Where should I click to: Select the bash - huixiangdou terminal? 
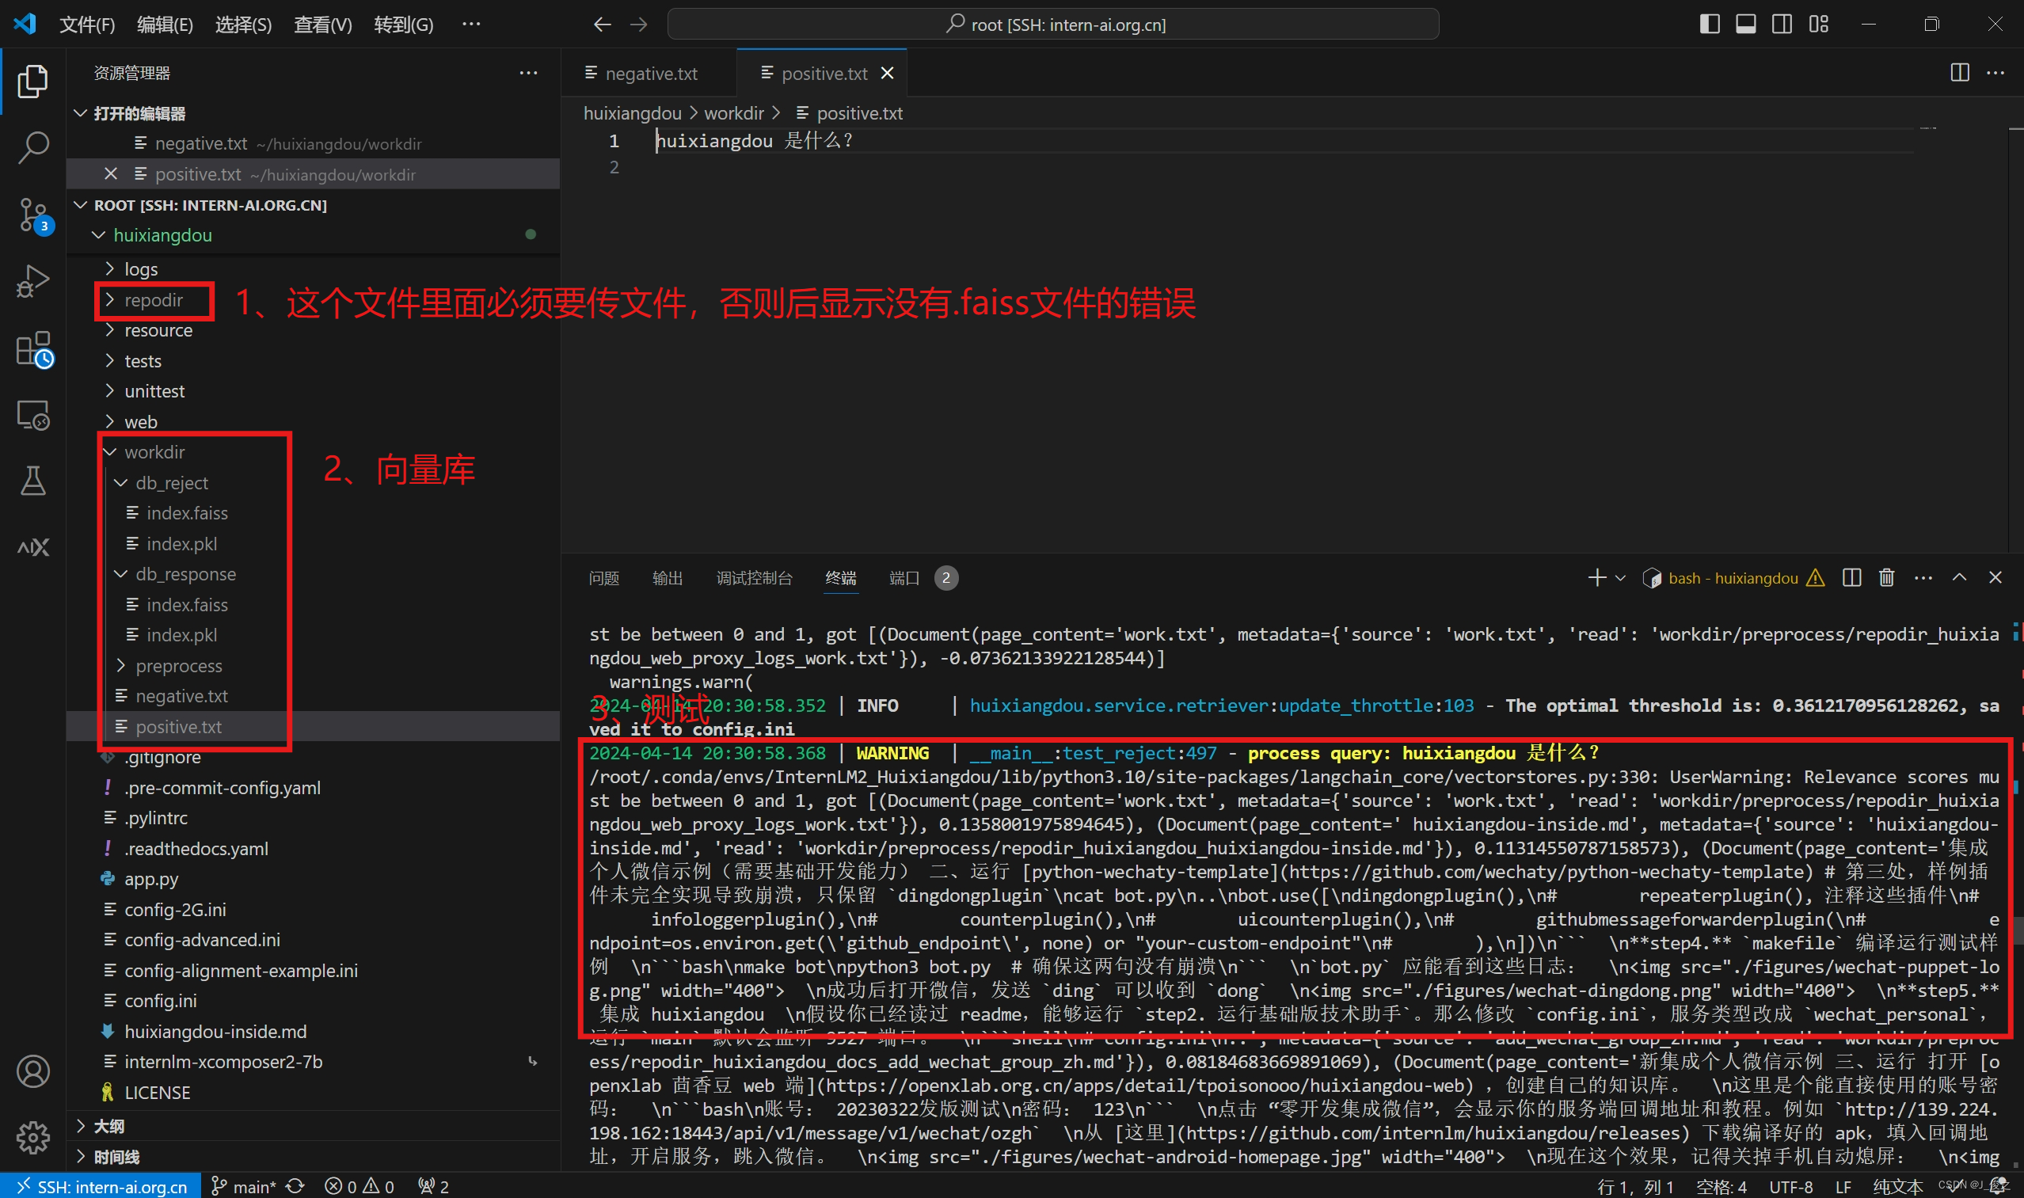click(x=1733, y=578)
